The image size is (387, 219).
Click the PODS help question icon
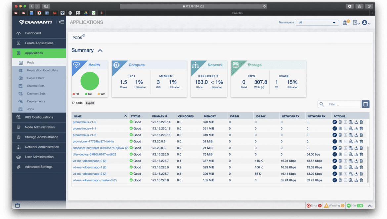[x=84, y=35]
